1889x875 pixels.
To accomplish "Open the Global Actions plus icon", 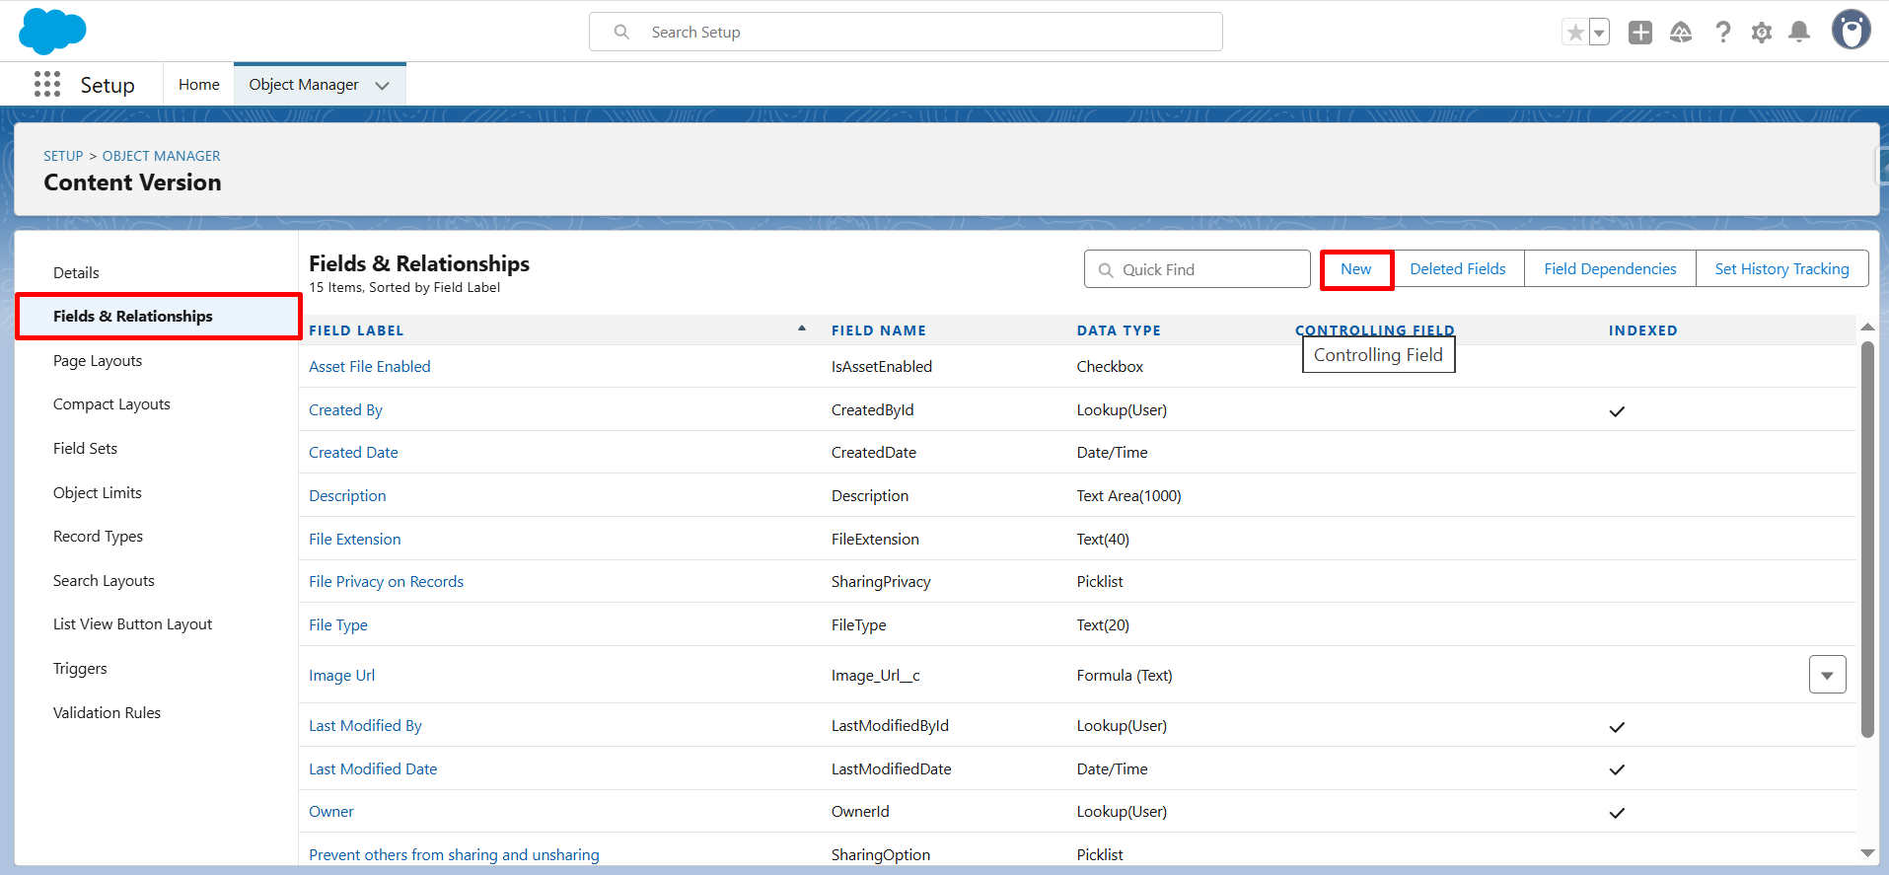I will tap(1639, 33).
